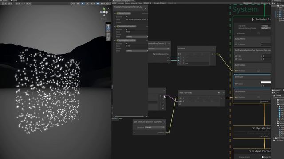Toggle scene visibility icon highlighted in Scene toolbar
The height and width of the screenshot is (159, 284).
click(x=98, y=4)
